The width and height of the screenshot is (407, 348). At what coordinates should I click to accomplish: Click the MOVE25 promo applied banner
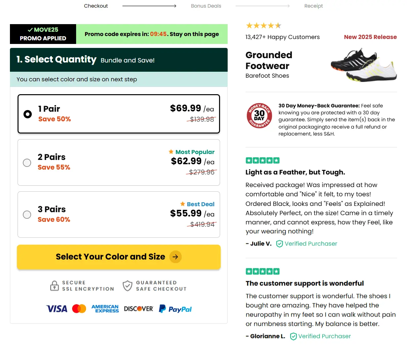pos(43,34)
